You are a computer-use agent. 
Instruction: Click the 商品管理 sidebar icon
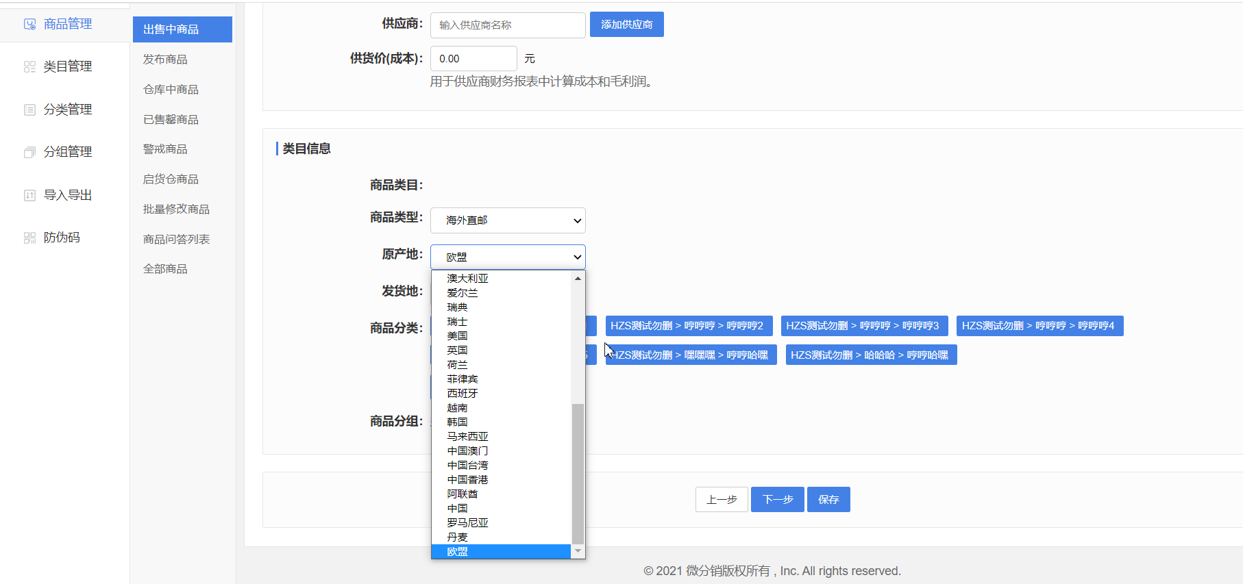click(x=29, y=24)
